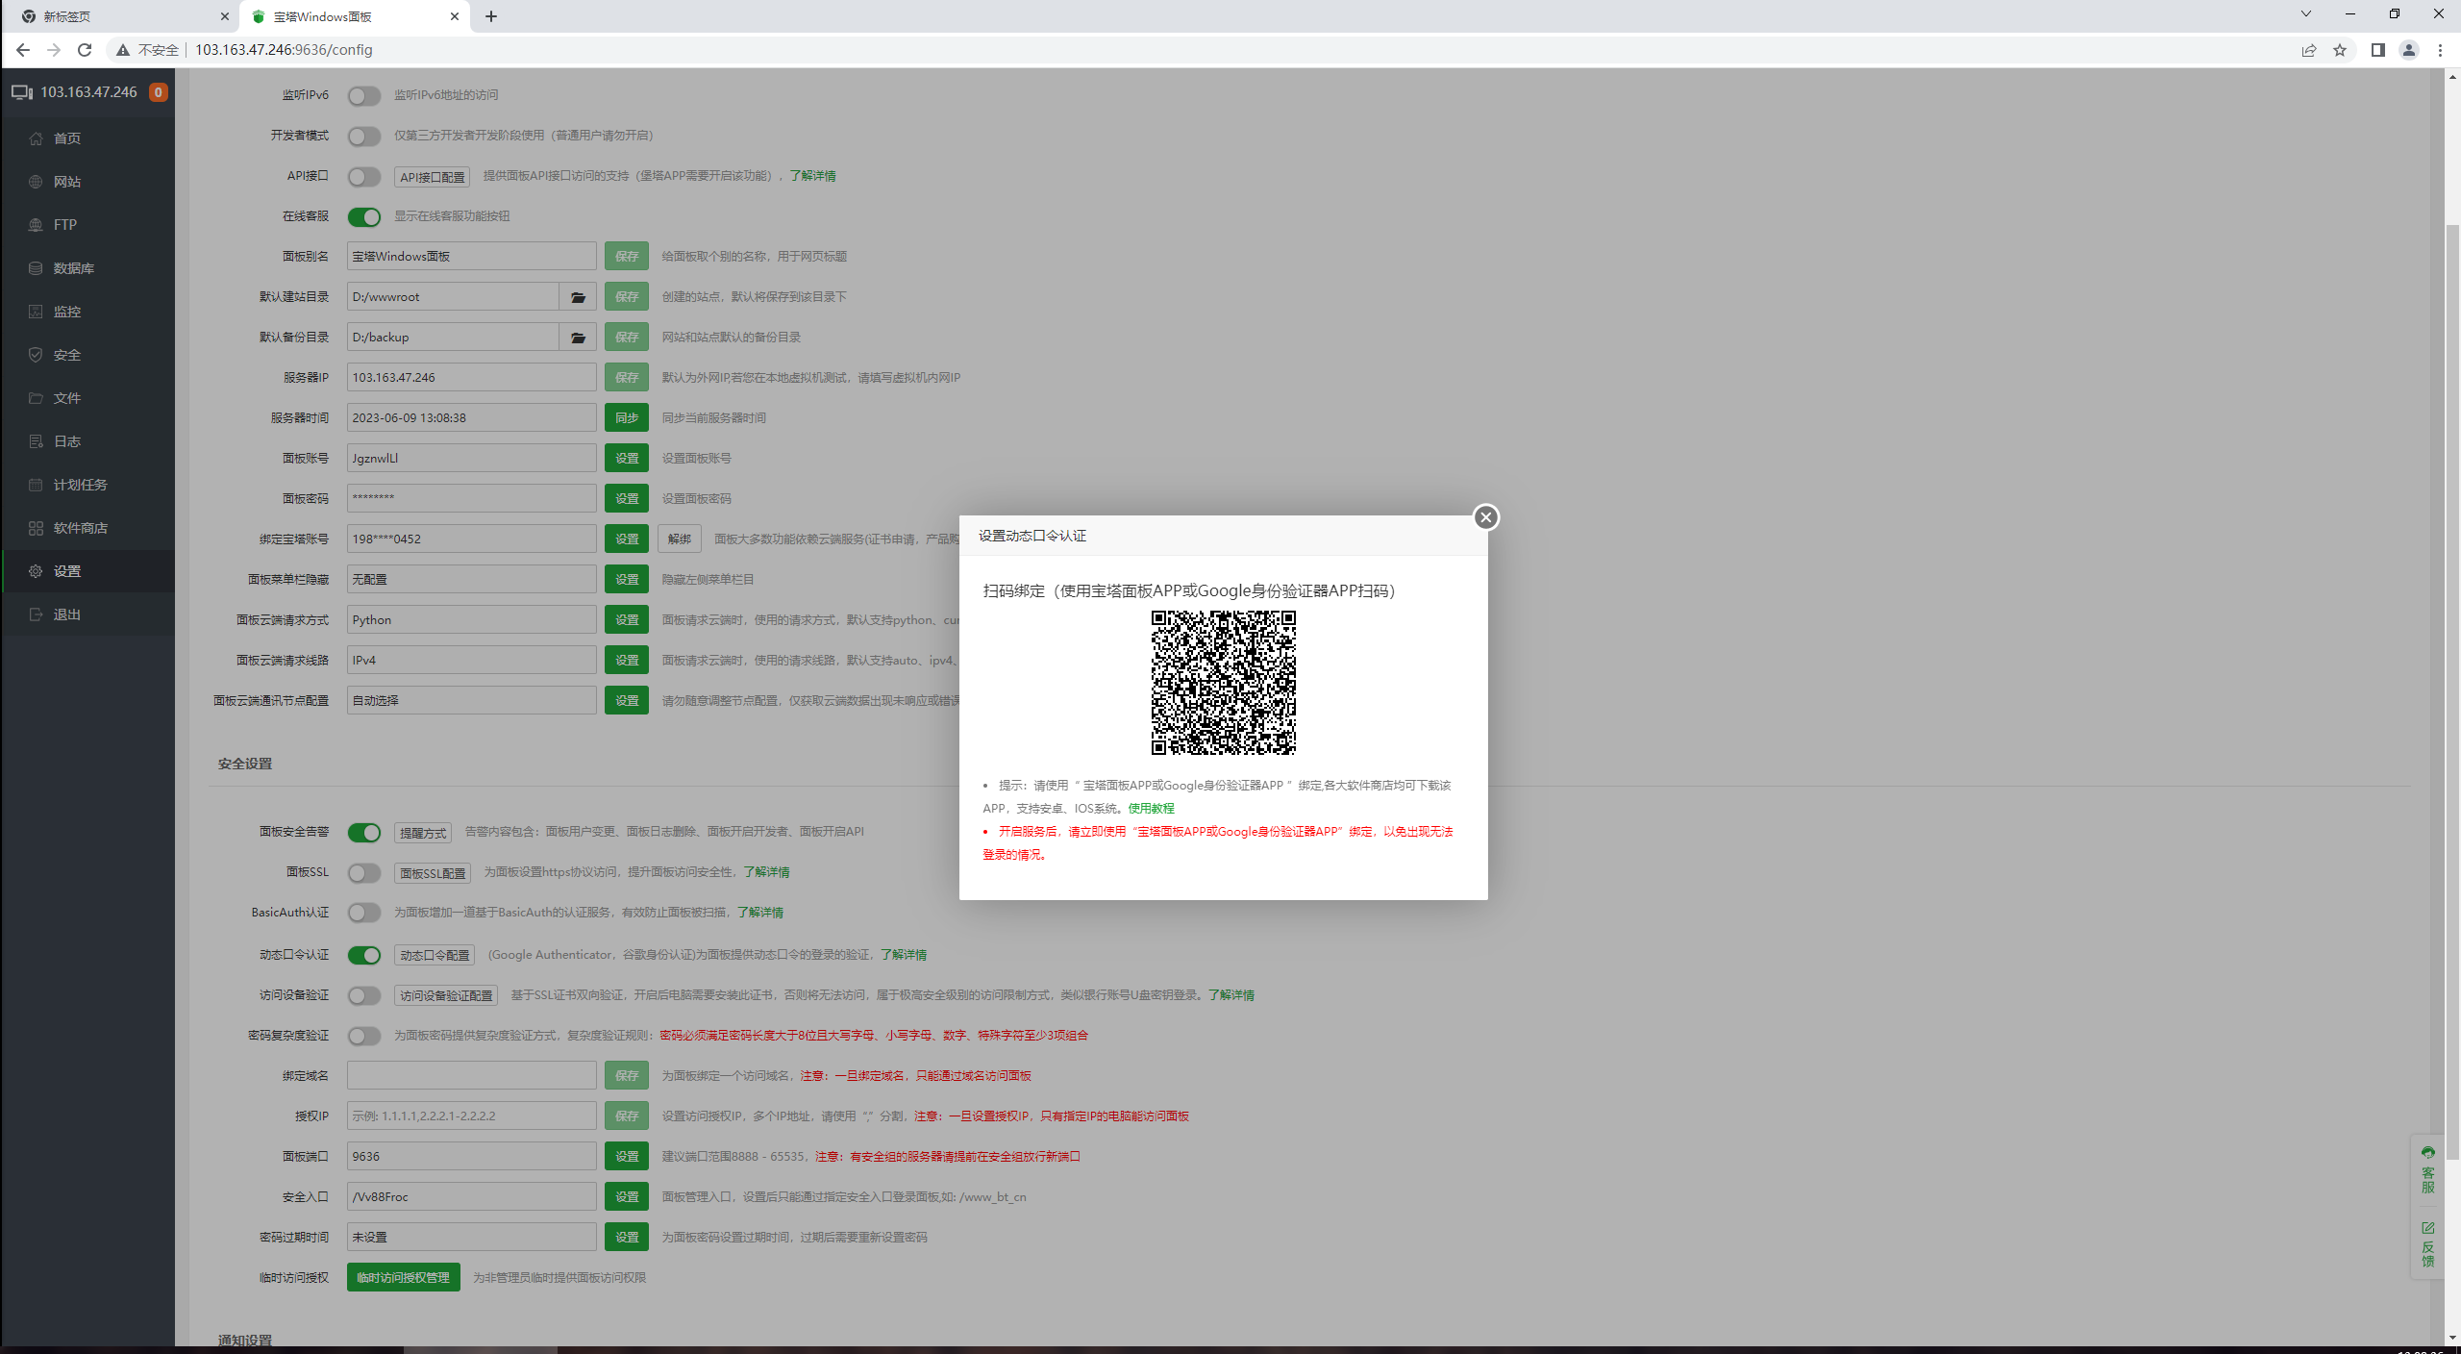Bookmark this page with the star
Image resolution: width=2461 pixels, height=1354 pixels.
pyautogui.click(x=2340, y=50)
